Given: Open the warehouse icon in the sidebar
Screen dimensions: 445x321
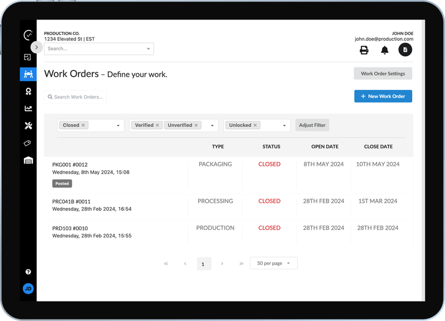Looking at the screenshot, I should 27,160.
